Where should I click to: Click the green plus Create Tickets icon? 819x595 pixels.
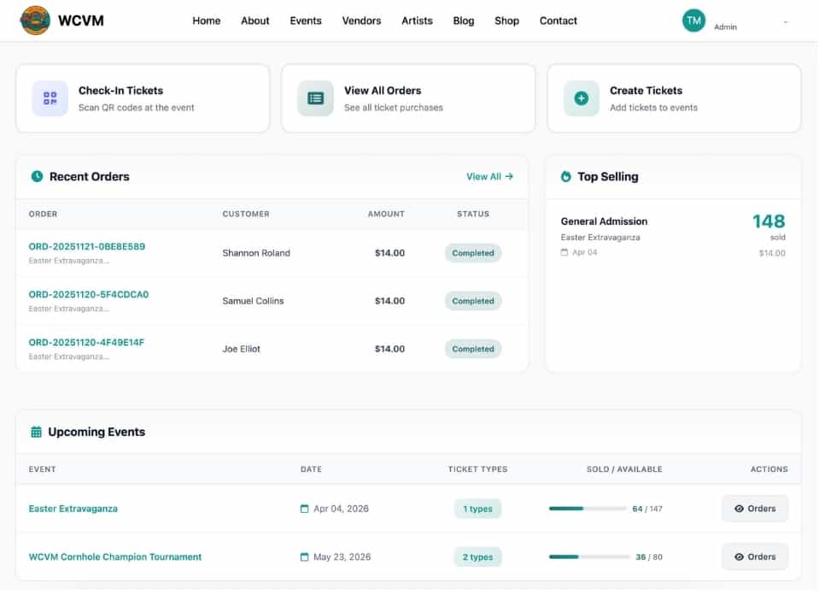point(581,98)
